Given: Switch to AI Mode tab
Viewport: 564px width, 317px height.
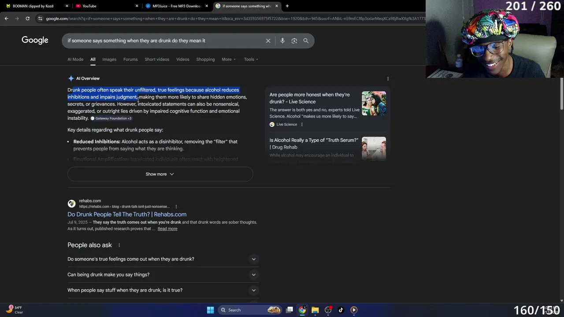Looking at the screenshot, I should pos(75,59).
